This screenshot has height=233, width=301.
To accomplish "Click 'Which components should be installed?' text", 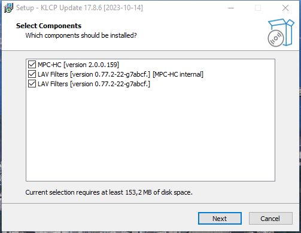I will click(x=81, y=35).
